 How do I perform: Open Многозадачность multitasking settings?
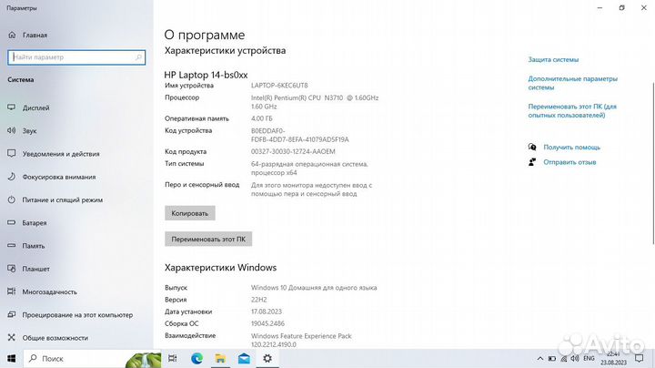point(42,291)
